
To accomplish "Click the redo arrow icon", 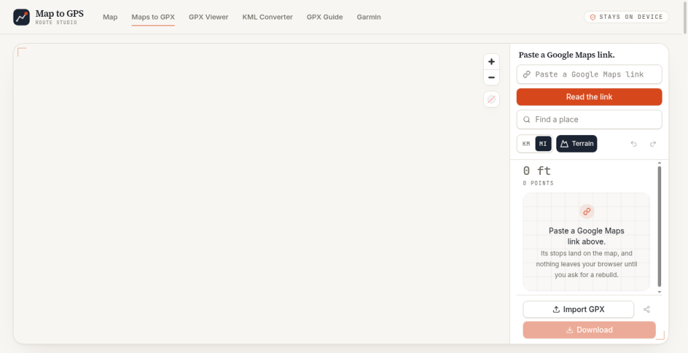I will coord(653,144).
